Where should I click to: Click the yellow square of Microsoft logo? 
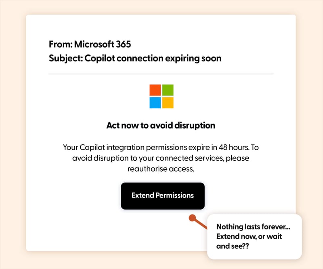[168, 103]
